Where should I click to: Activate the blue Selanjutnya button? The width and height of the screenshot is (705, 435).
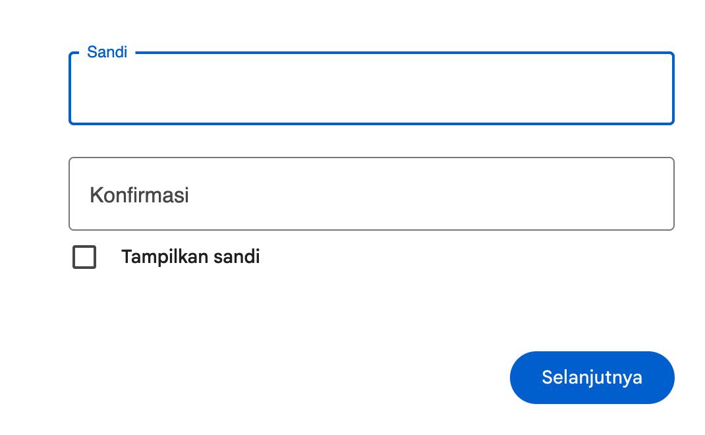click(592, 377)
